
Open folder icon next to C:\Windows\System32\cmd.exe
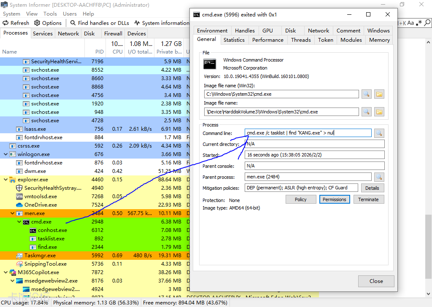379,94
